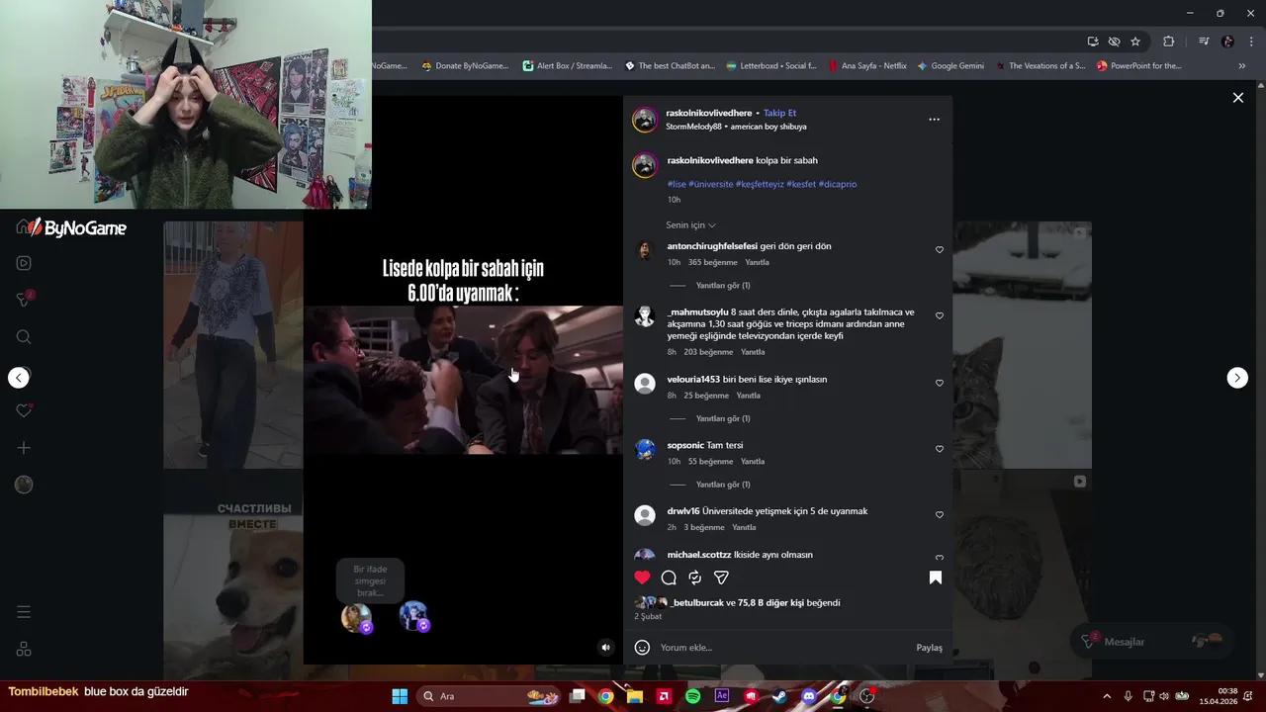1266x712 pixels.
Task: Open notifications heart in Instagram sidebar
Action: (24, 410)
